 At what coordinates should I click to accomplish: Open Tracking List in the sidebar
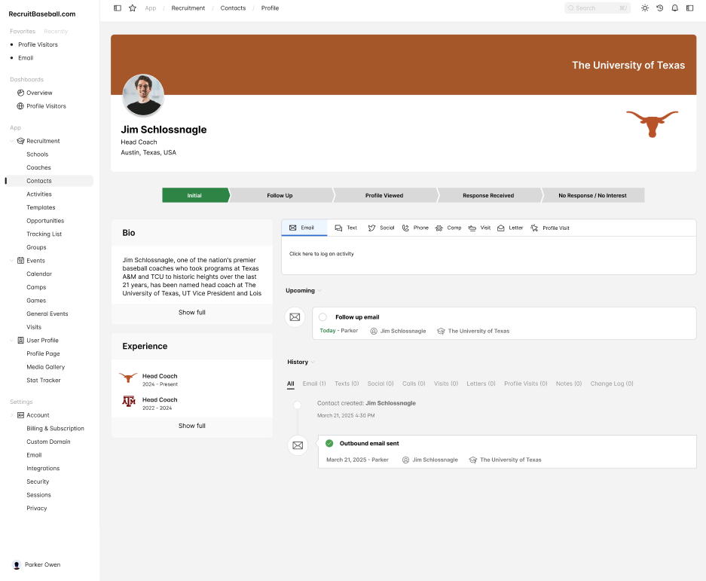pyautogui.click(x=44, y=234)
